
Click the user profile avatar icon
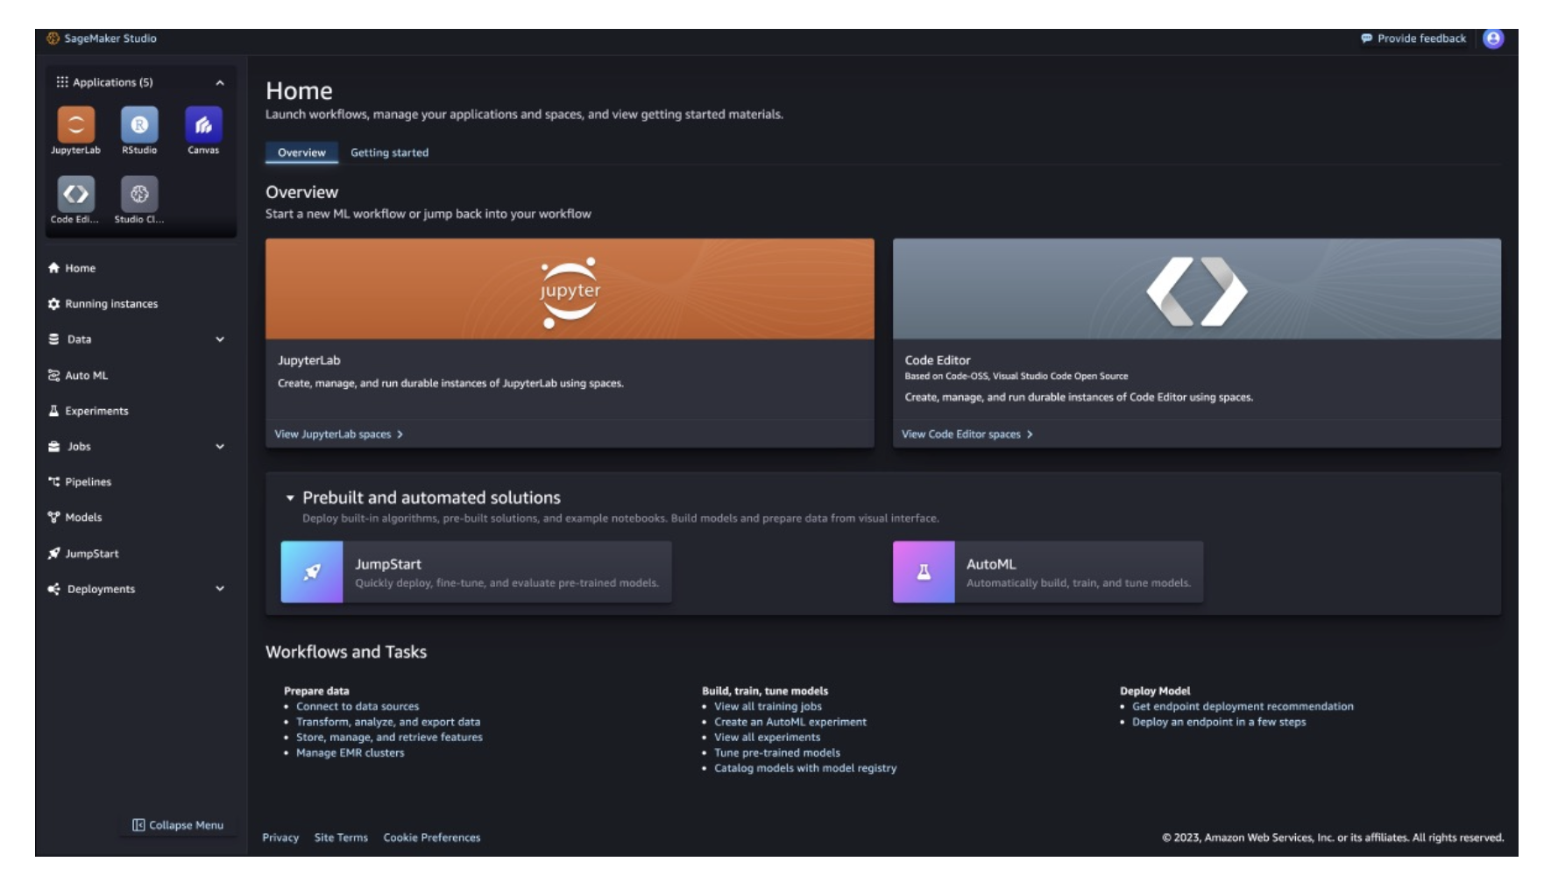pyautogui.click(x=1492, y=39)
